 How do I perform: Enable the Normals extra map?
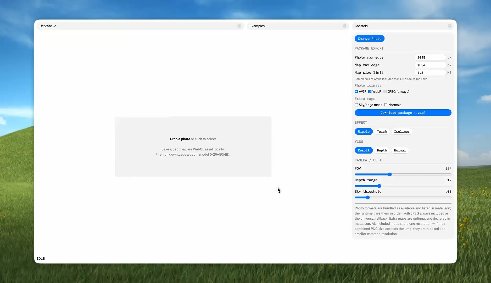pyautogui.click(x=386, y=105)
